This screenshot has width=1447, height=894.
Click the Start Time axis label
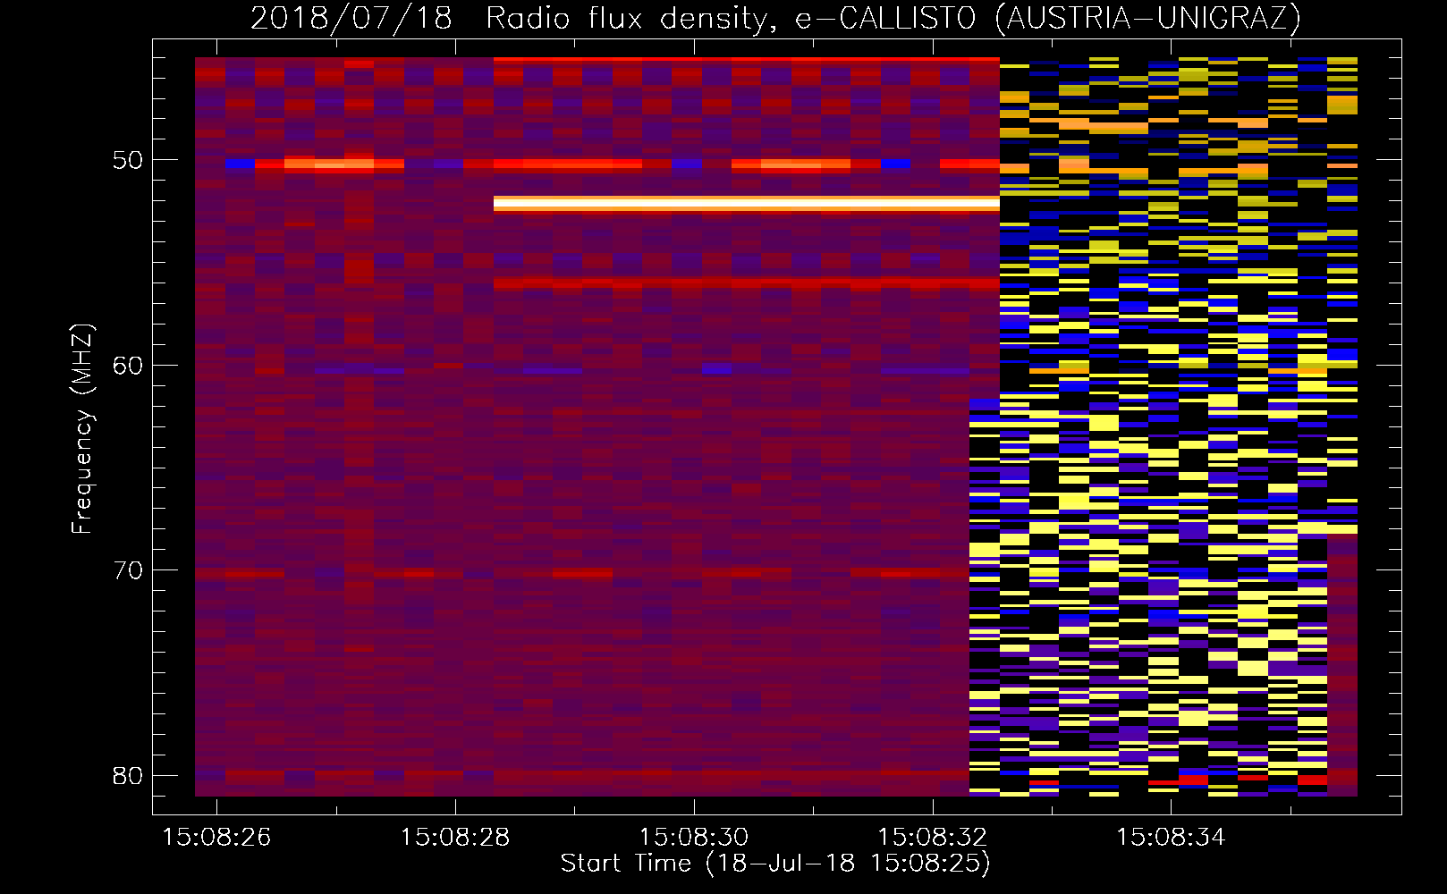pos(775,864)
